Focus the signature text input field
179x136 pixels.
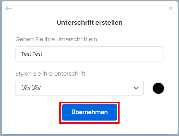click(x=90, y=54)
